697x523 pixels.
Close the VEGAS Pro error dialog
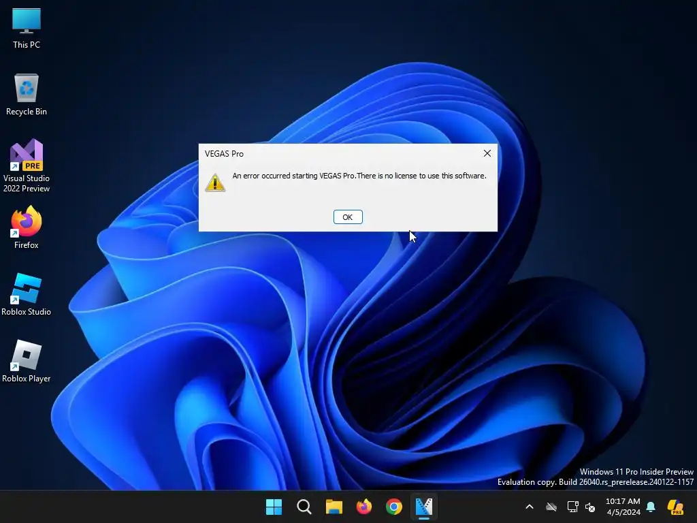point(487,153)
